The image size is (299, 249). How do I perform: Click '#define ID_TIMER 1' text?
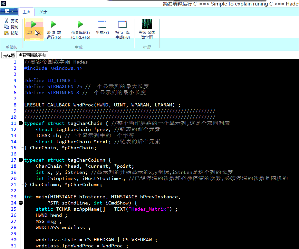click(x=50, y=80)
